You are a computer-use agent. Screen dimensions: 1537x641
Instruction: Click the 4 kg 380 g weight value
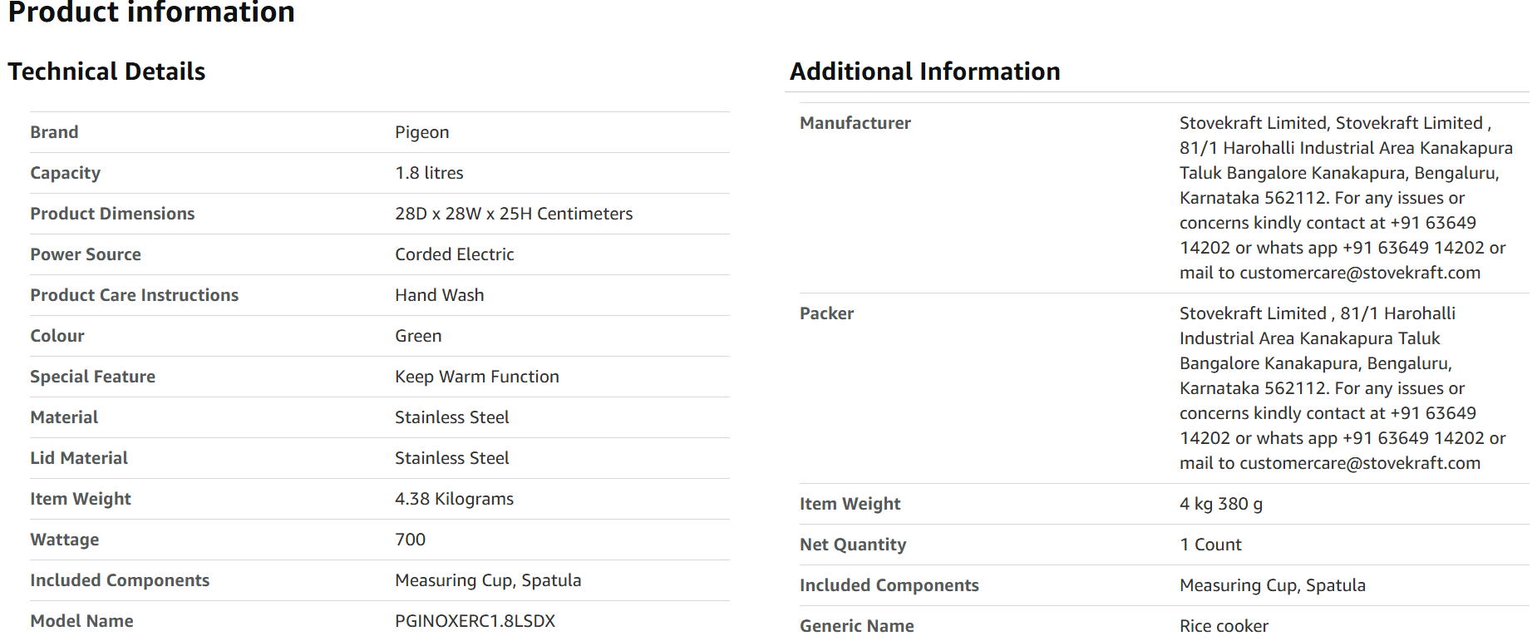pos(1220,504)
